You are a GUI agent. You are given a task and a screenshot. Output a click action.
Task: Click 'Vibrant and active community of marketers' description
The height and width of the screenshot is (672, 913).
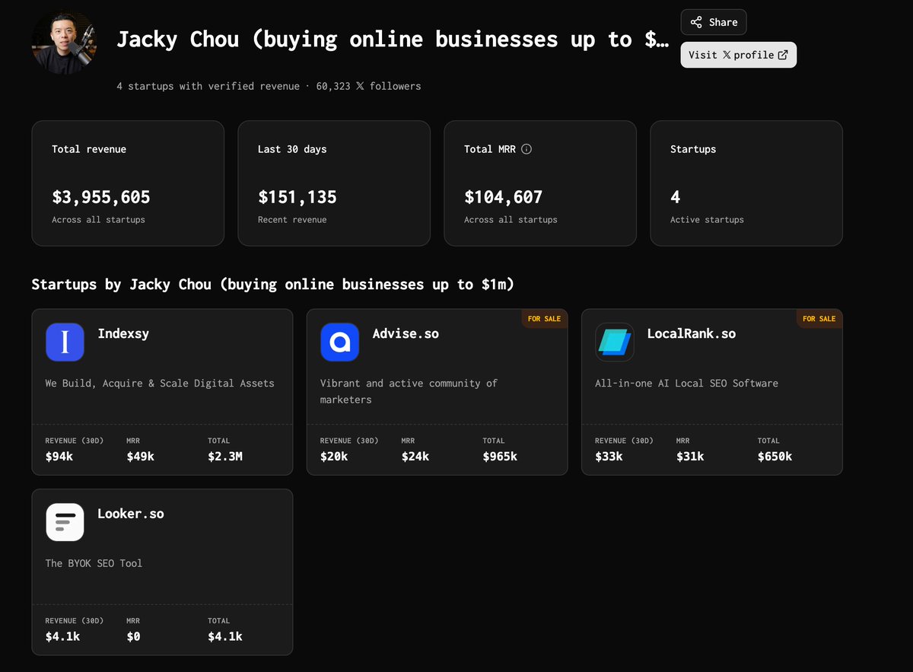pos(409,391)
